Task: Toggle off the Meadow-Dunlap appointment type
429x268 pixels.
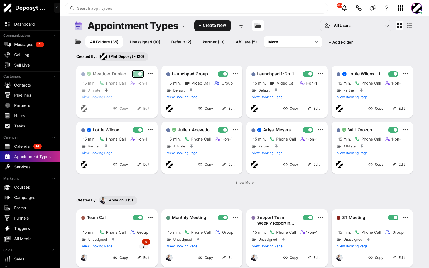Action: pos(138,74)
